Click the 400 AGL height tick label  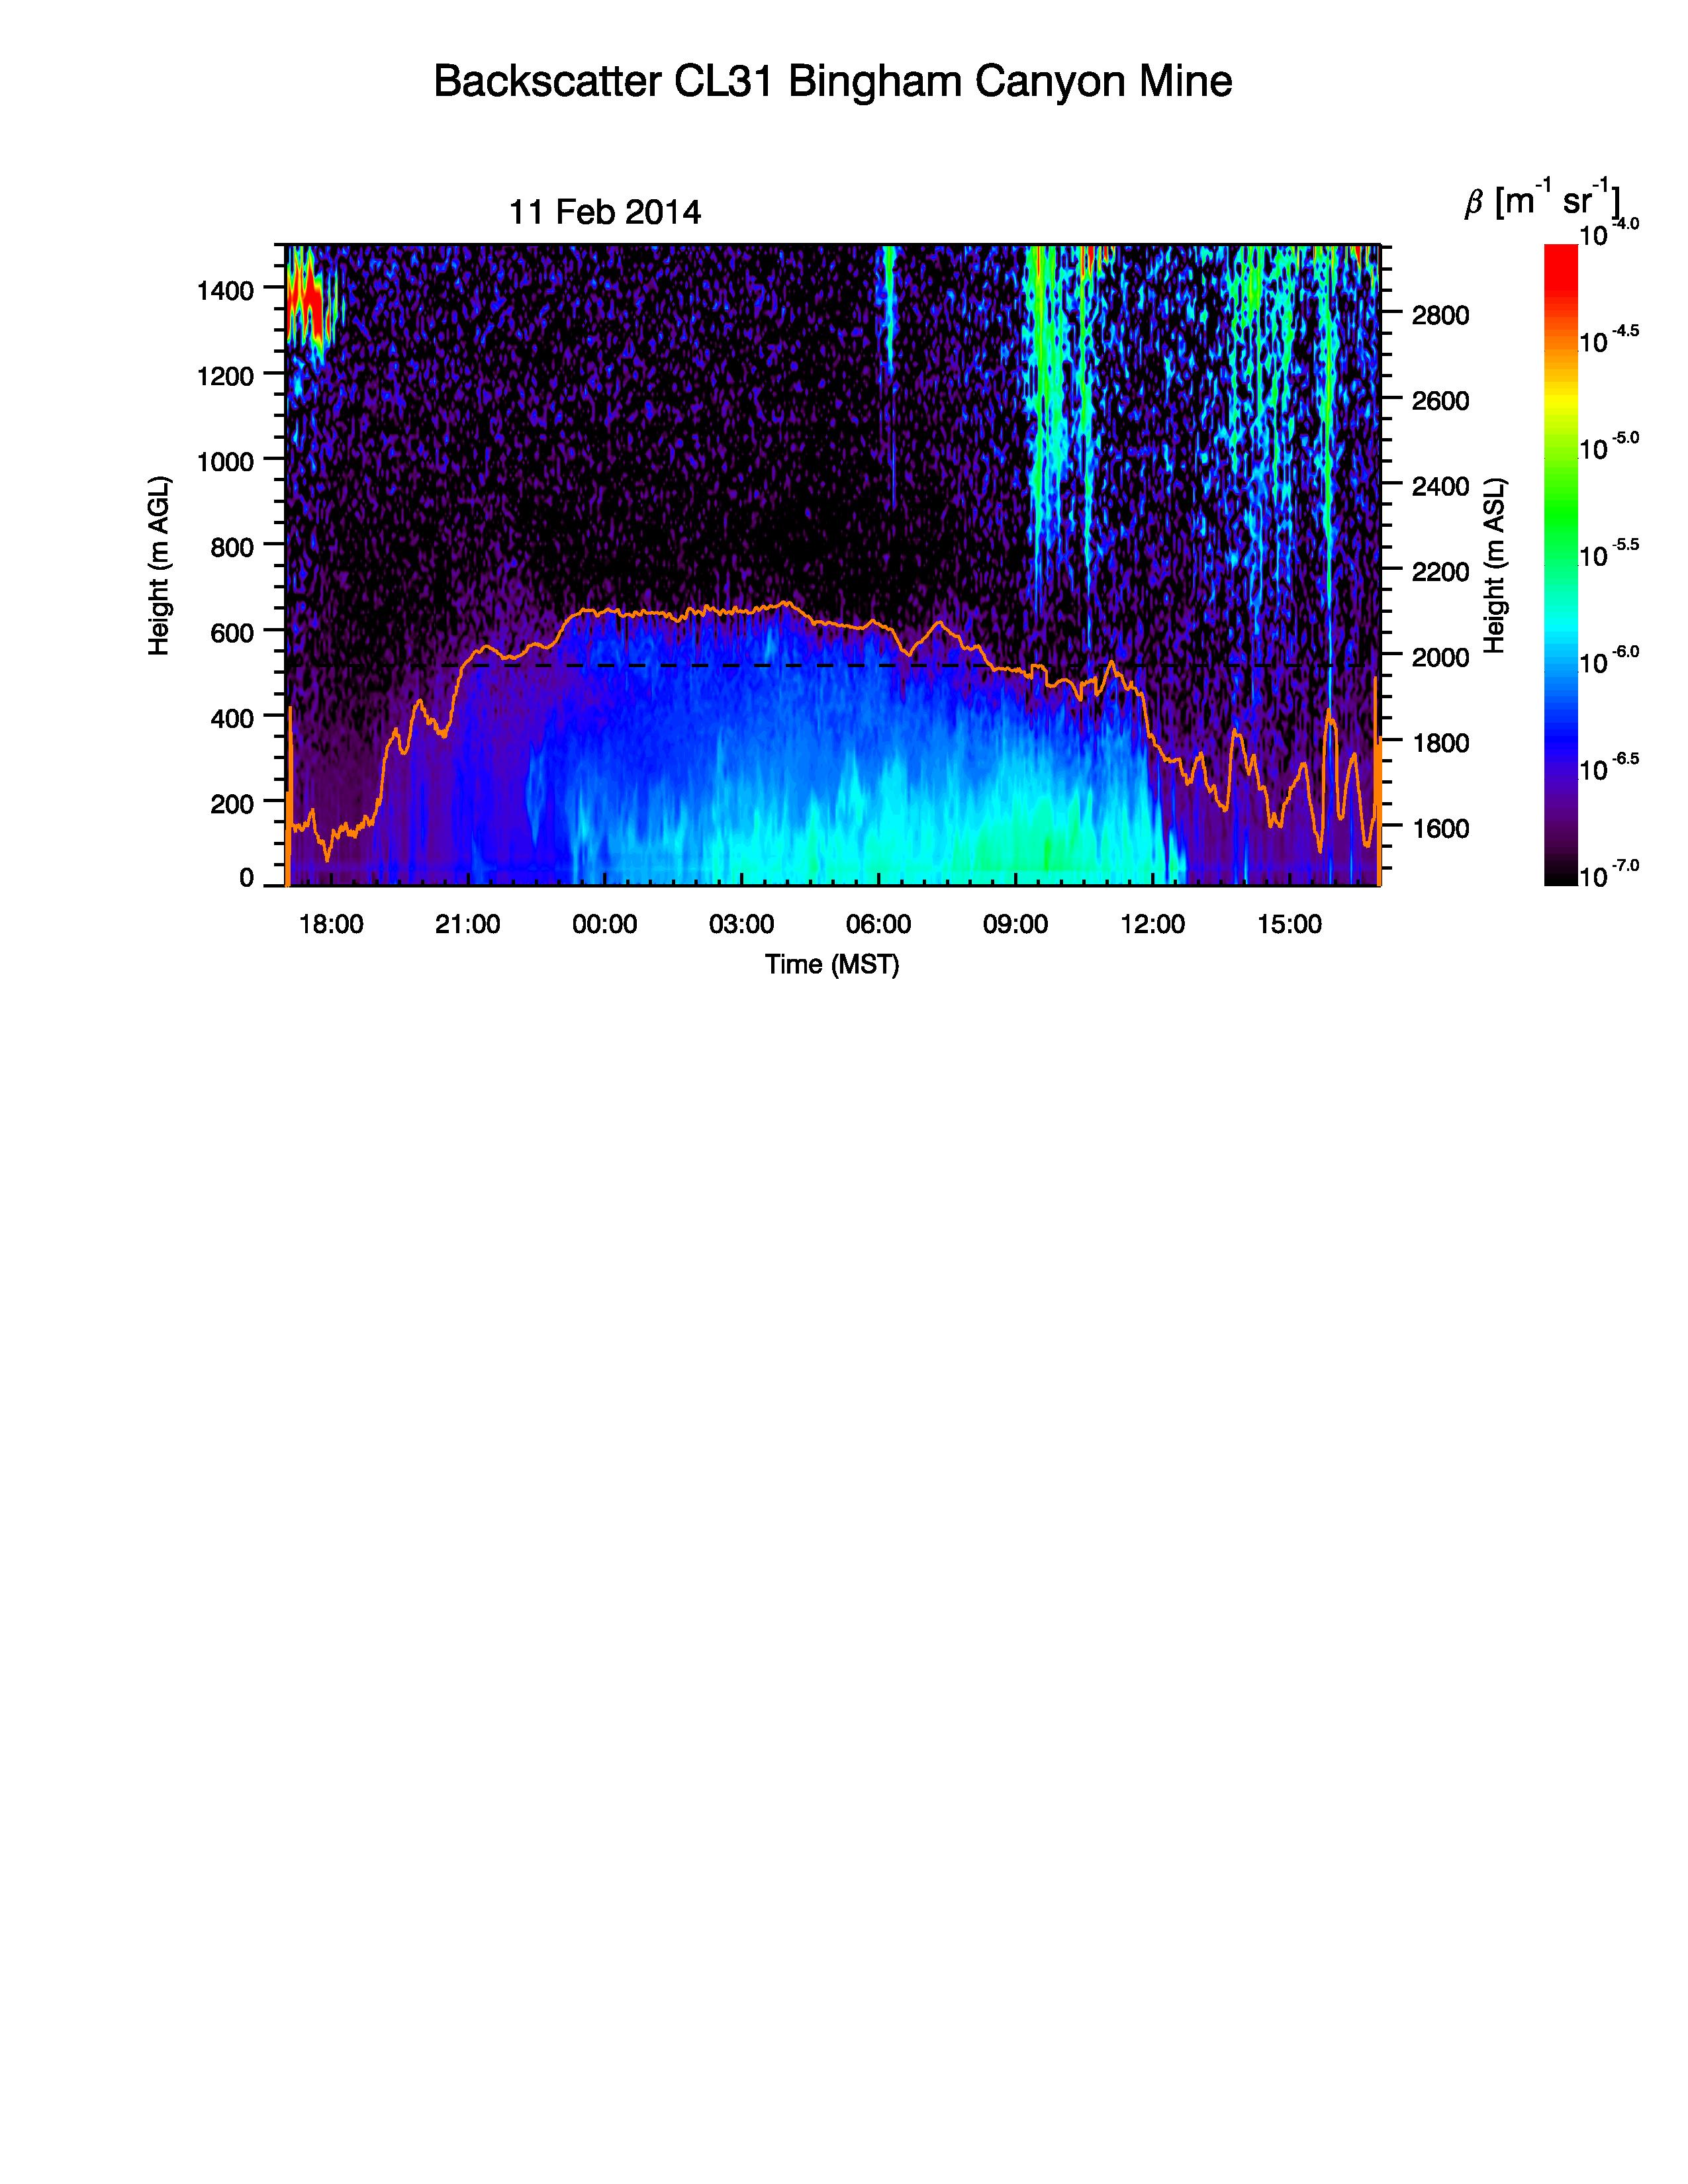point(232,719)
